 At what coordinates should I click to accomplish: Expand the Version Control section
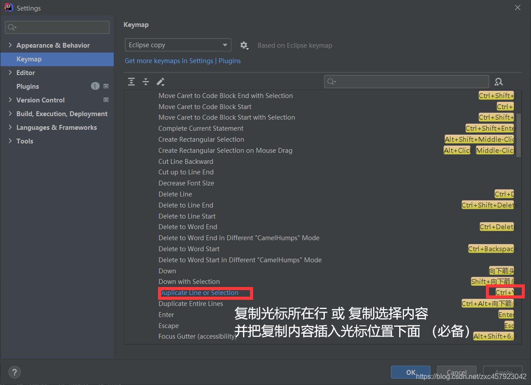[x=10, y=100]
